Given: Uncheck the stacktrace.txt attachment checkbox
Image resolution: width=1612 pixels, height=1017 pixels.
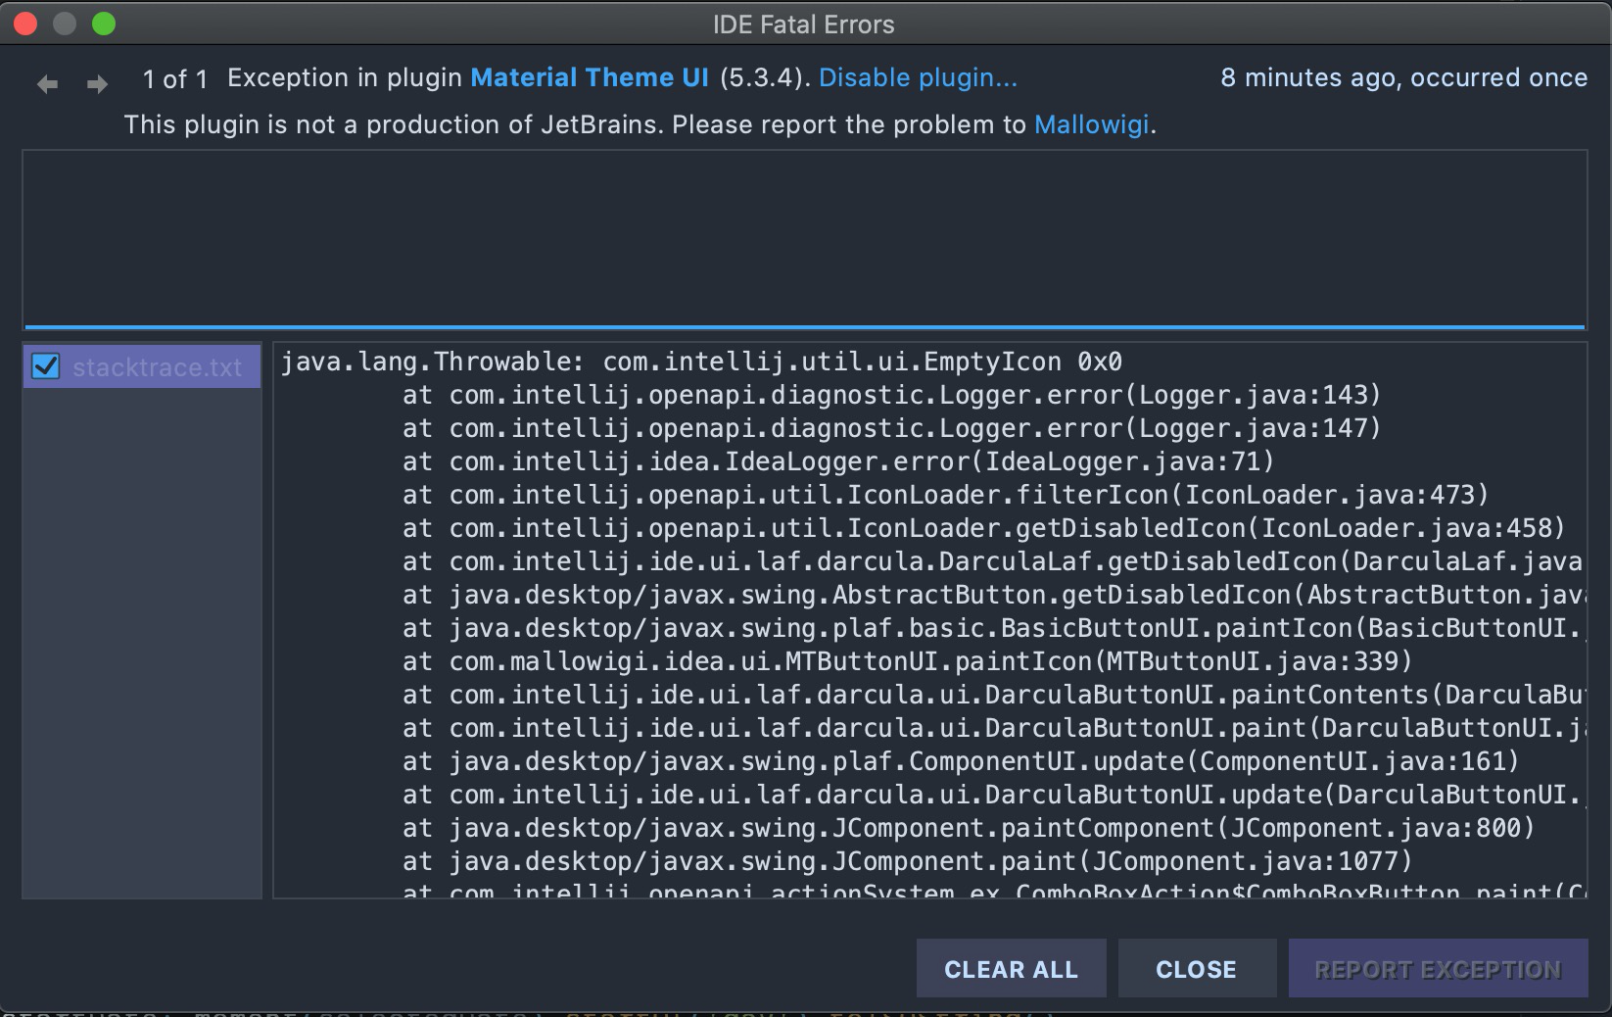Looking at the screenshot, I should click(44, 367).
